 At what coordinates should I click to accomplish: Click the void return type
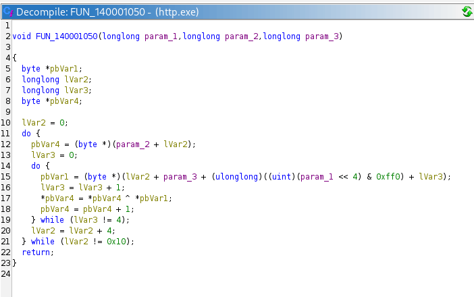coord(22,36)
